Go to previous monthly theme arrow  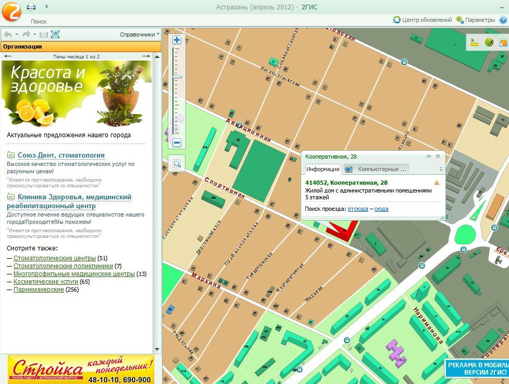pos(8,56)
